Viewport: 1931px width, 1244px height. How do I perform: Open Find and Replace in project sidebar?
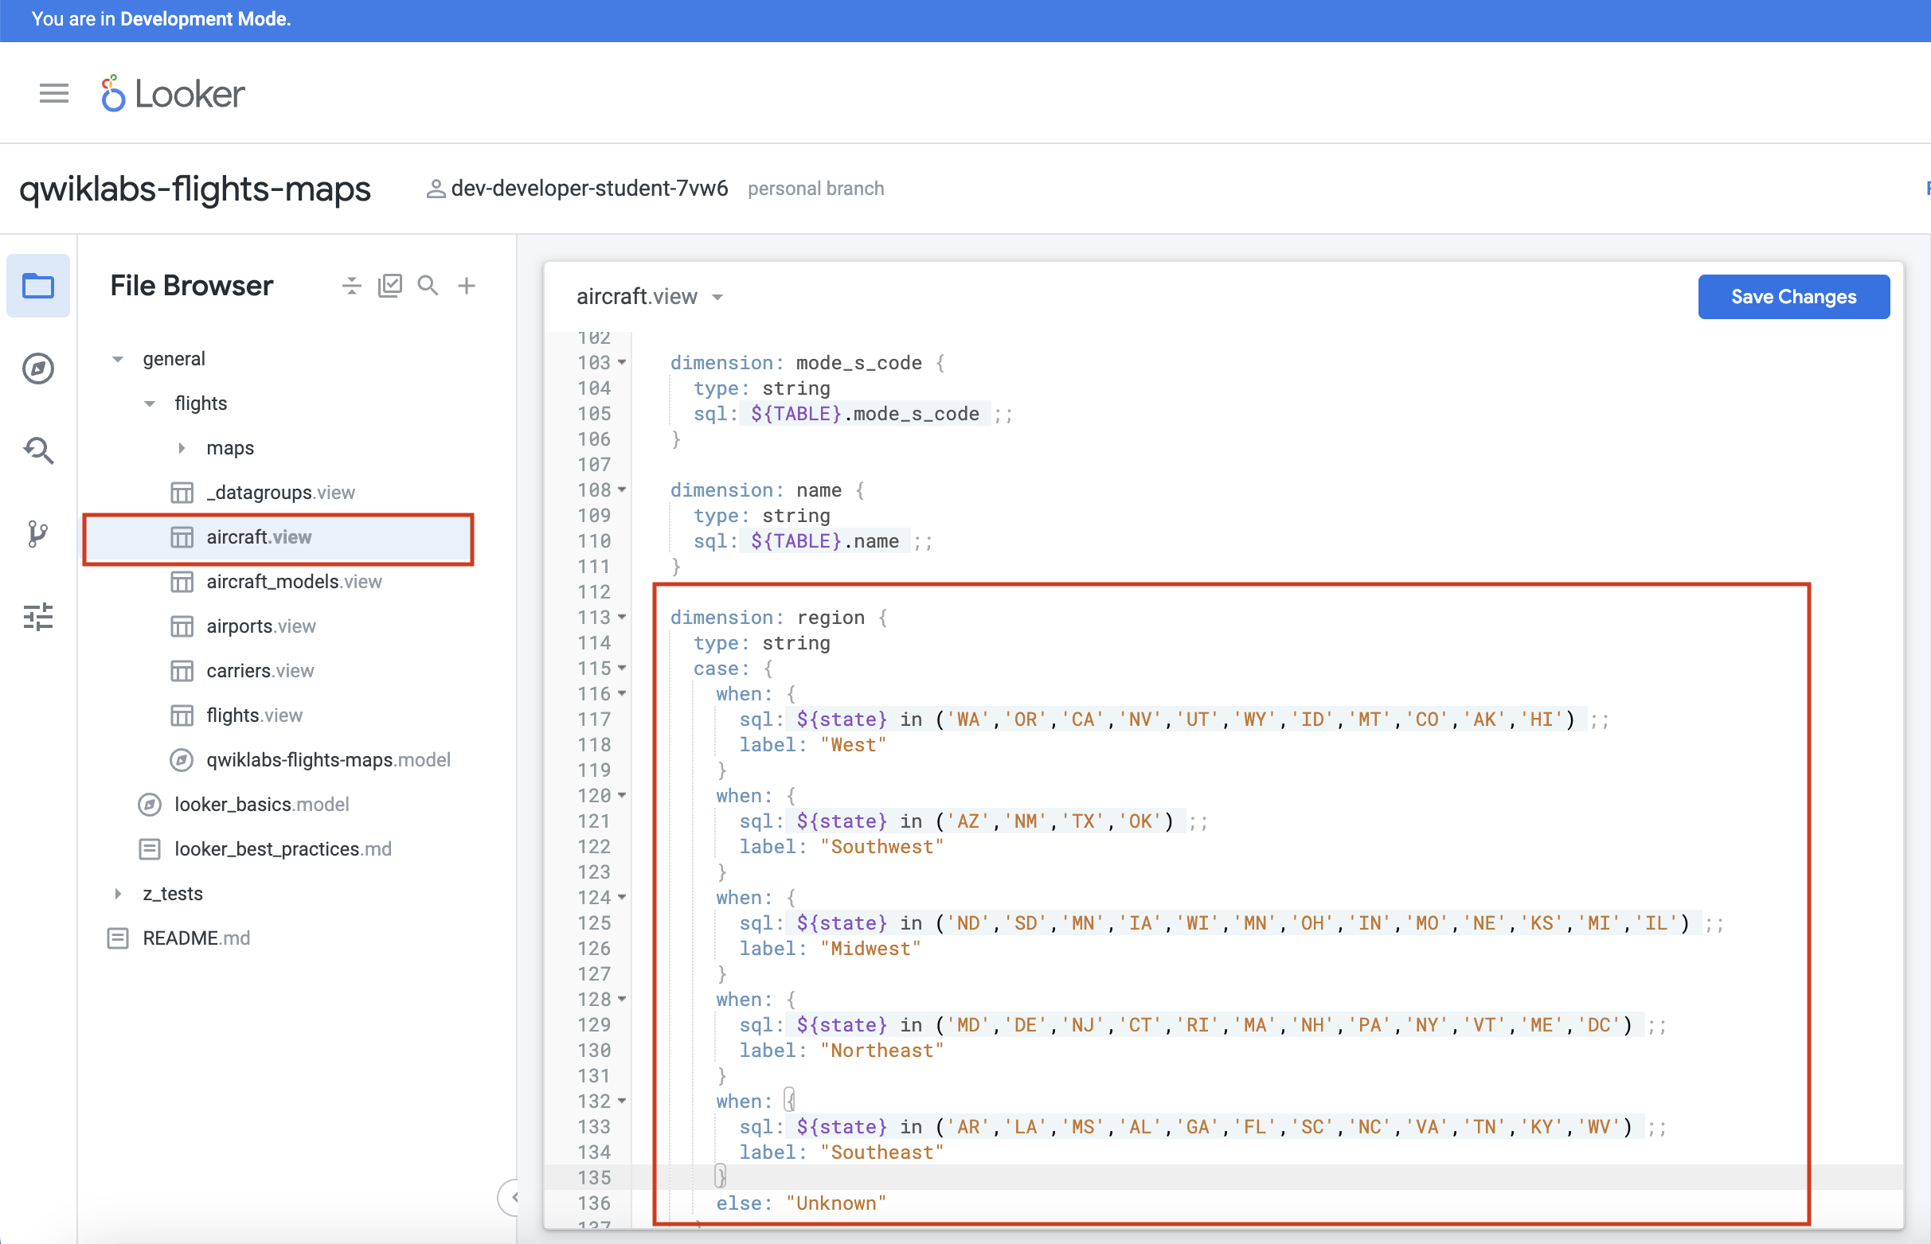[x=38, y=450]
